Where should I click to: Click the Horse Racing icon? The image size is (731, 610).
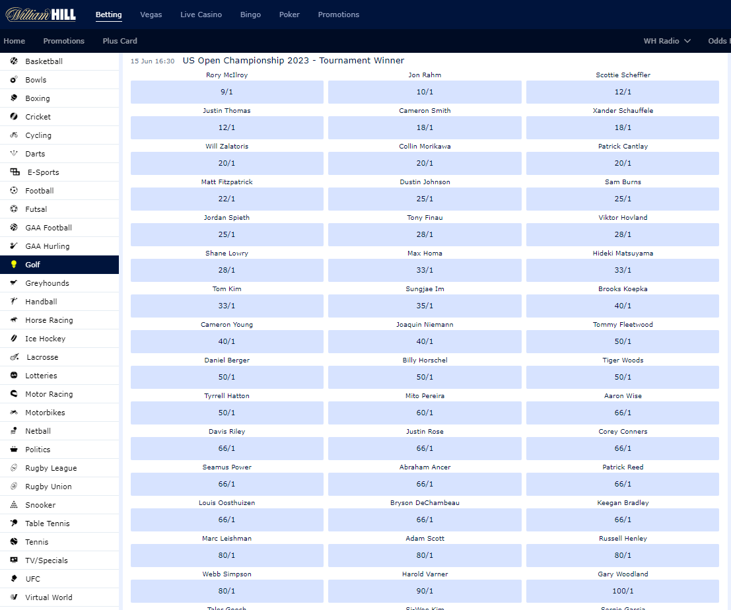14,320
